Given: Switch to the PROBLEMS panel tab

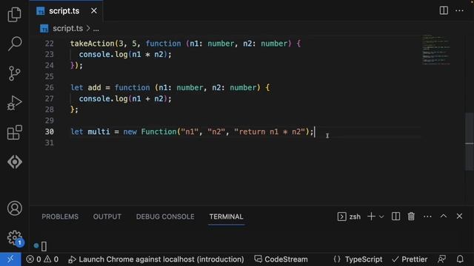Looking at the screenshot, I should coord(60,216).
